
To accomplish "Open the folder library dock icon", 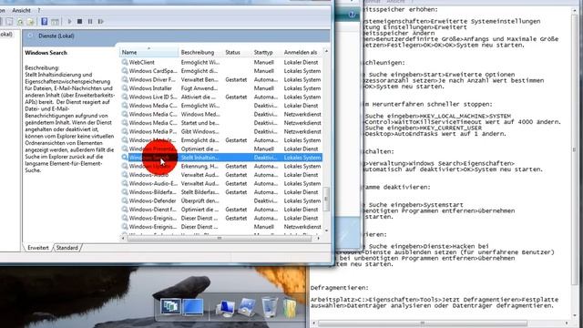I will [x=290, y=308].
